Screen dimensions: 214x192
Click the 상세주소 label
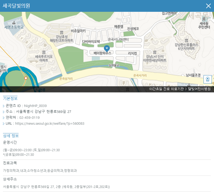click(10, 179)
